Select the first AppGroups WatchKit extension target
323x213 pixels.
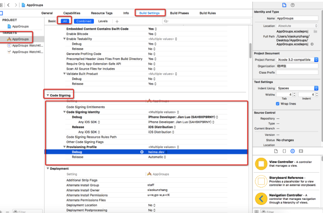coord(25,45)
